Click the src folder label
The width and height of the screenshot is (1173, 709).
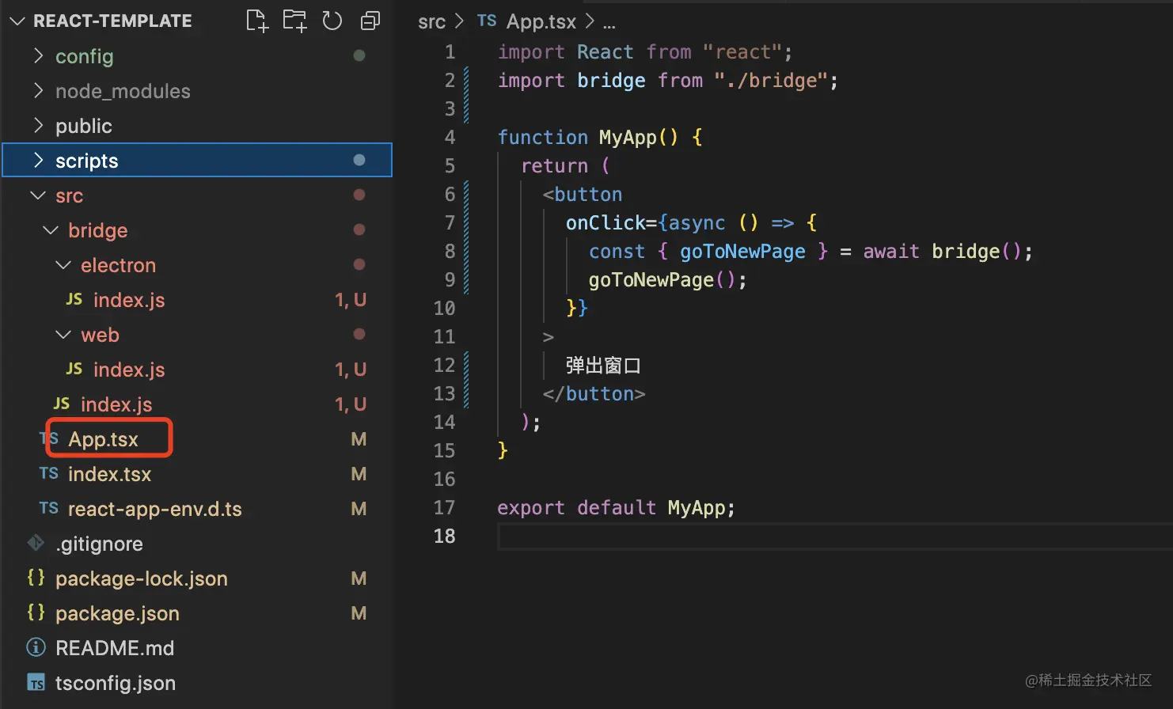pyautogui.click(x=70, y=195)
